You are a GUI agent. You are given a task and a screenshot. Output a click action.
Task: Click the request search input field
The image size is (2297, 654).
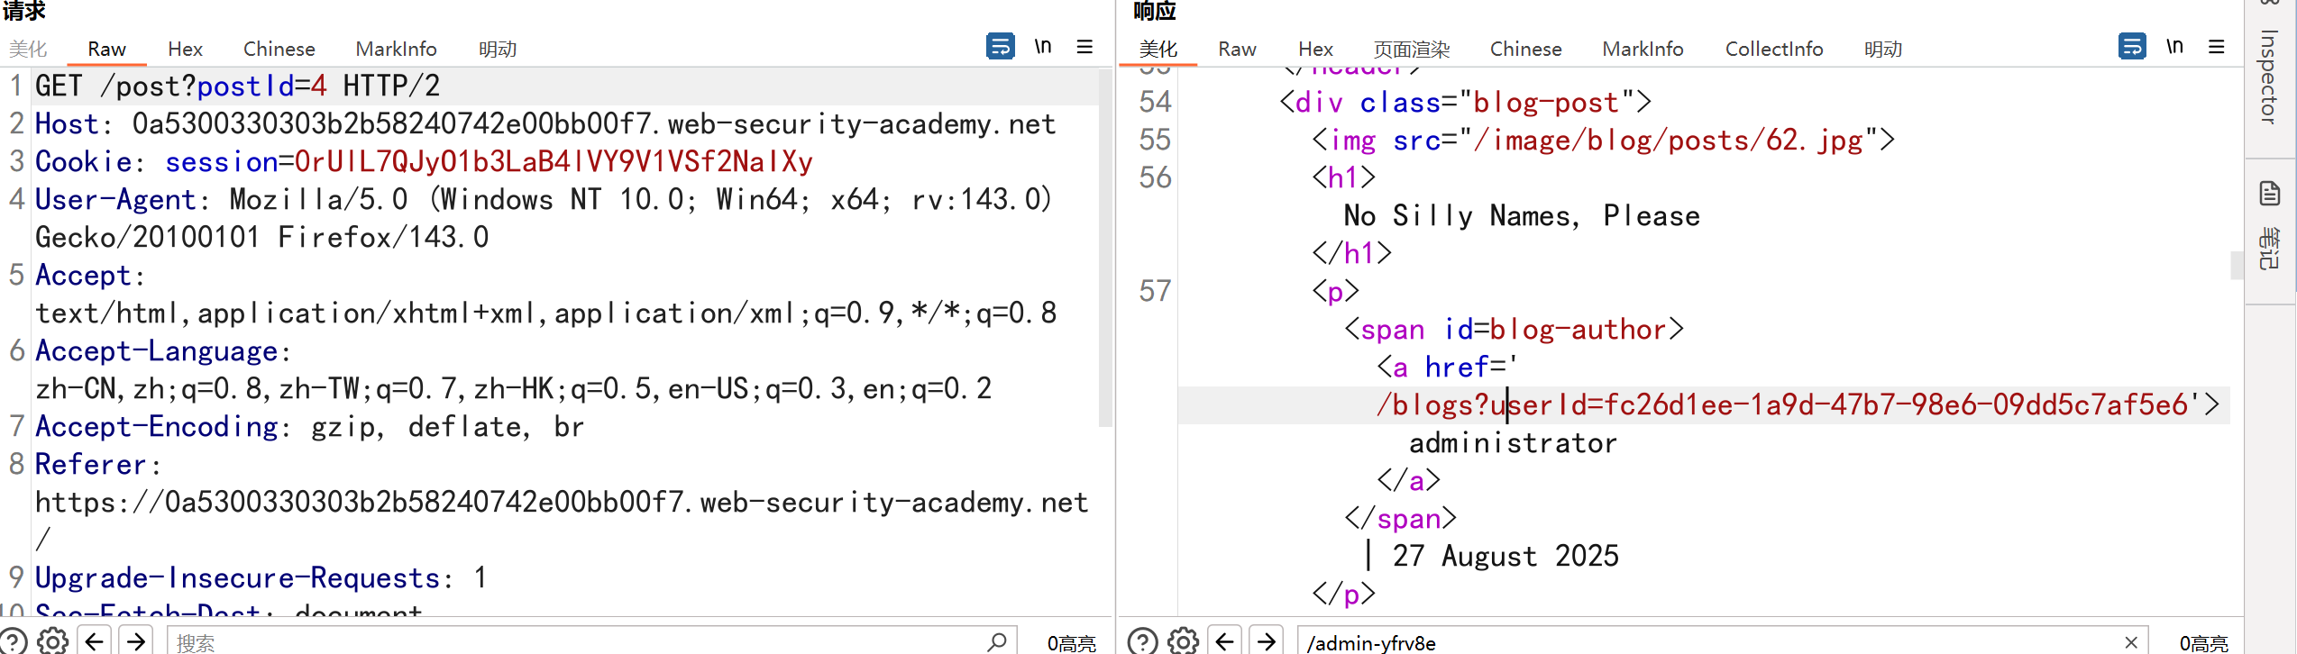577,641
